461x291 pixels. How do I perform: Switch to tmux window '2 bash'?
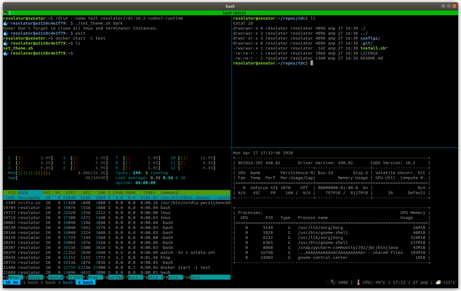pyautogui.click(x=48, y=282)
